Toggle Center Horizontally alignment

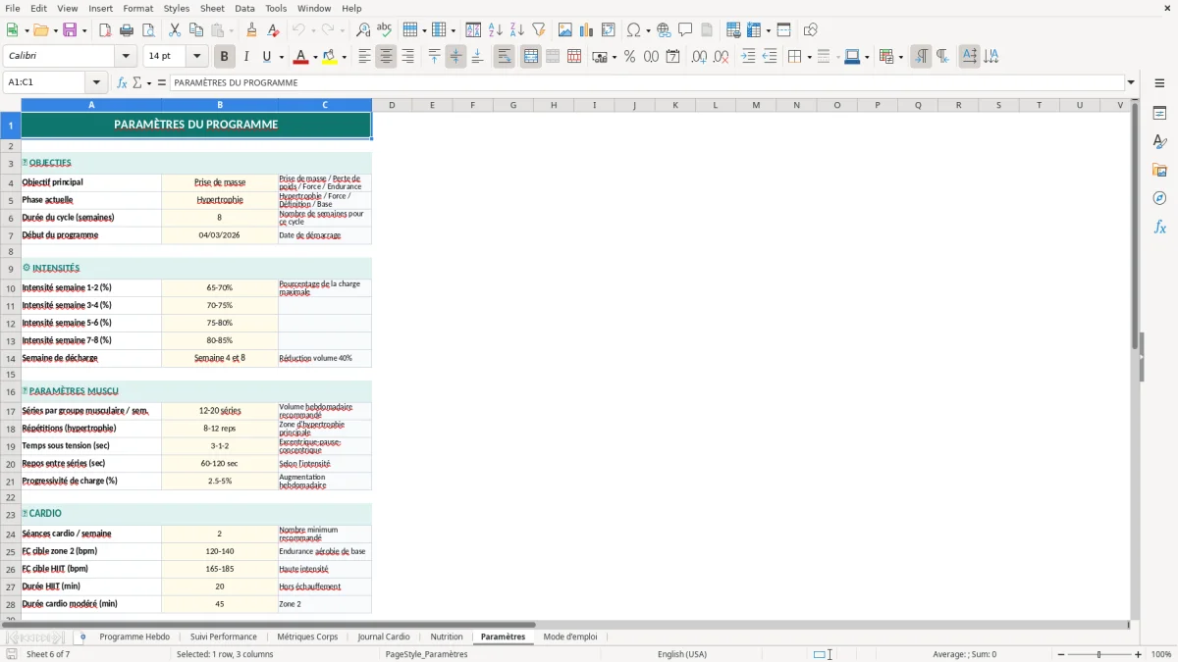point(386,57)
